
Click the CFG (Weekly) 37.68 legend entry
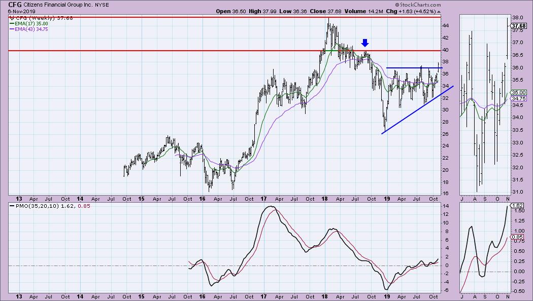[41, 18]
